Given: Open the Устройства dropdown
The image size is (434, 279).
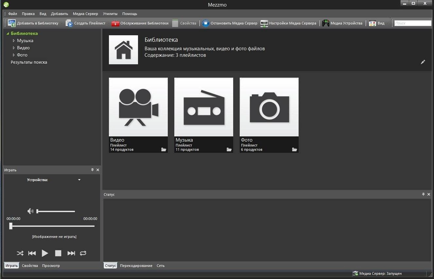Looking at the screenshot, I should point(79,180).
